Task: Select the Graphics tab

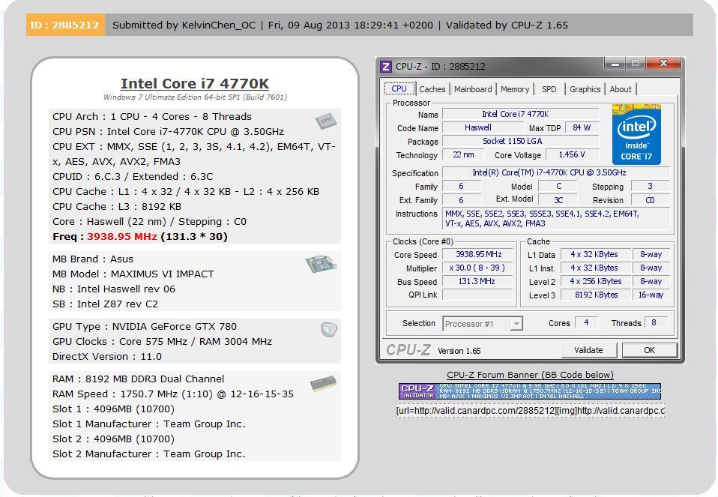Action: [585, 89]
